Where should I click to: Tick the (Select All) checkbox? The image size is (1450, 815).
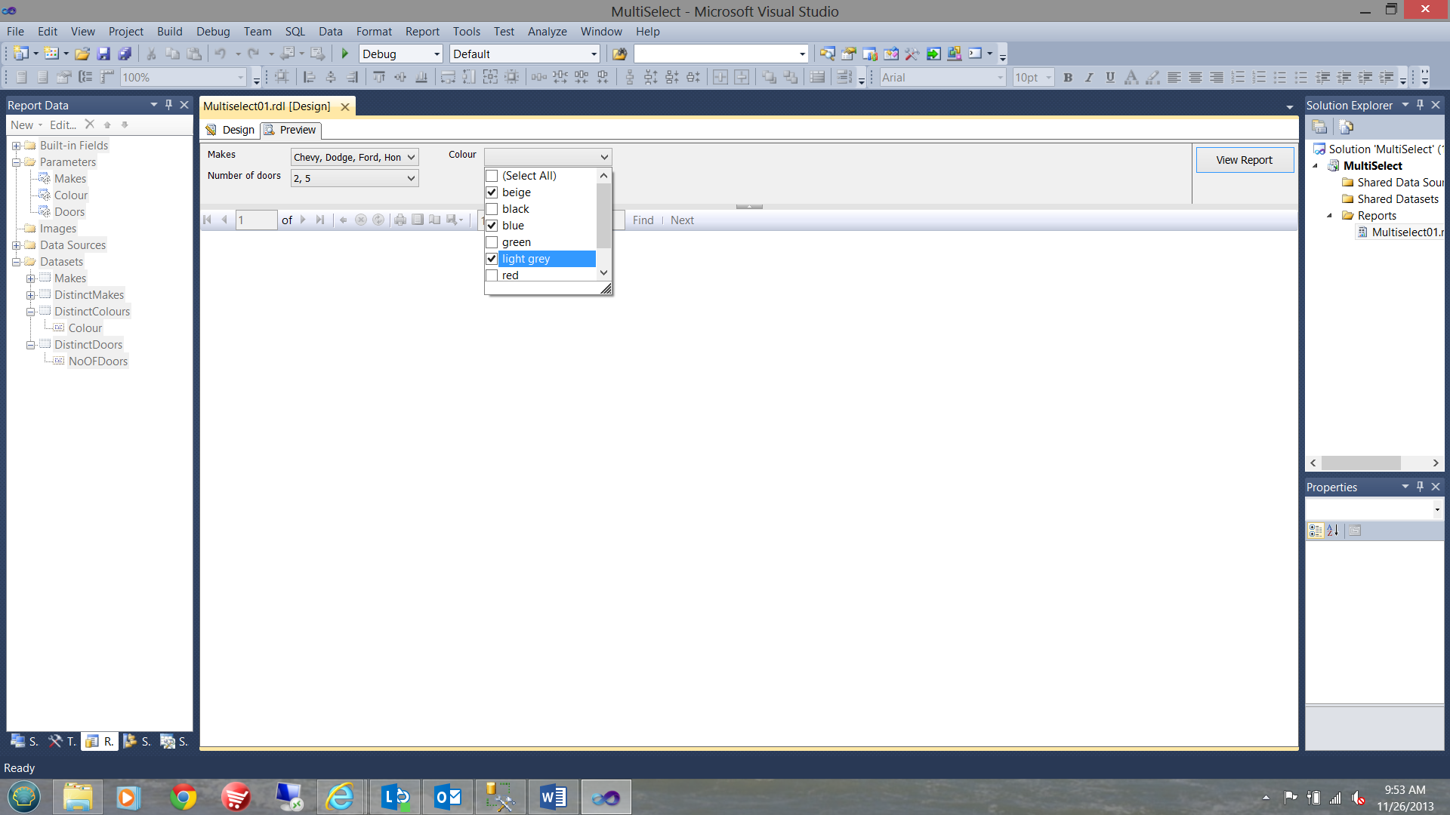point(492,176)
